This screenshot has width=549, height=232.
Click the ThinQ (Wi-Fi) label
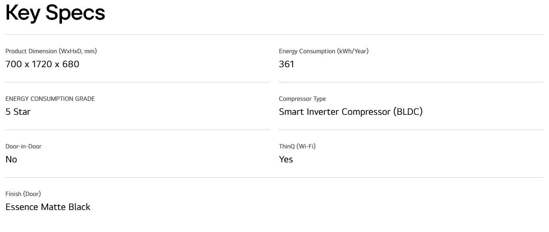tap(297, 146)
